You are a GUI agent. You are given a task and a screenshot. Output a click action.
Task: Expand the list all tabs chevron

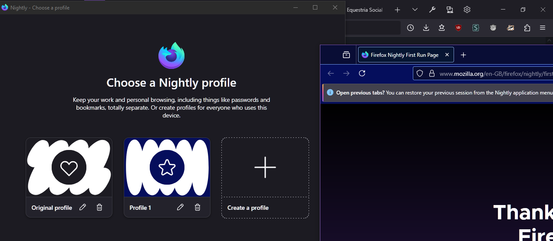(x=415, y=10)
